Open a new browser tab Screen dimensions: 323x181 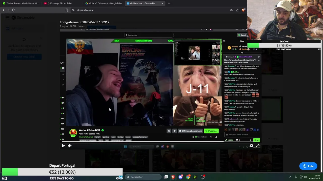click(169, 3)
